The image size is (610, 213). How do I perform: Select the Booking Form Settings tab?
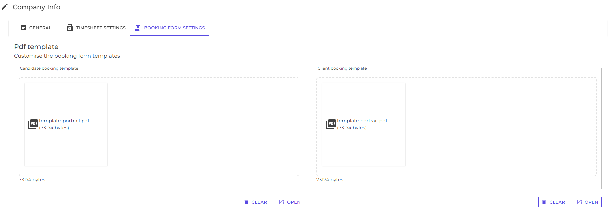pyautogui.click(x=169, y=28)
